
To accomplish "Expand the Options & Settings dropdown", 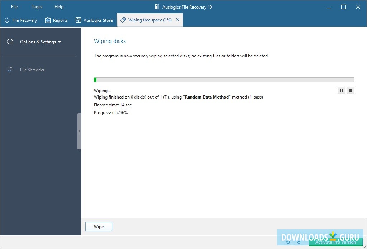I will point(39,42).
